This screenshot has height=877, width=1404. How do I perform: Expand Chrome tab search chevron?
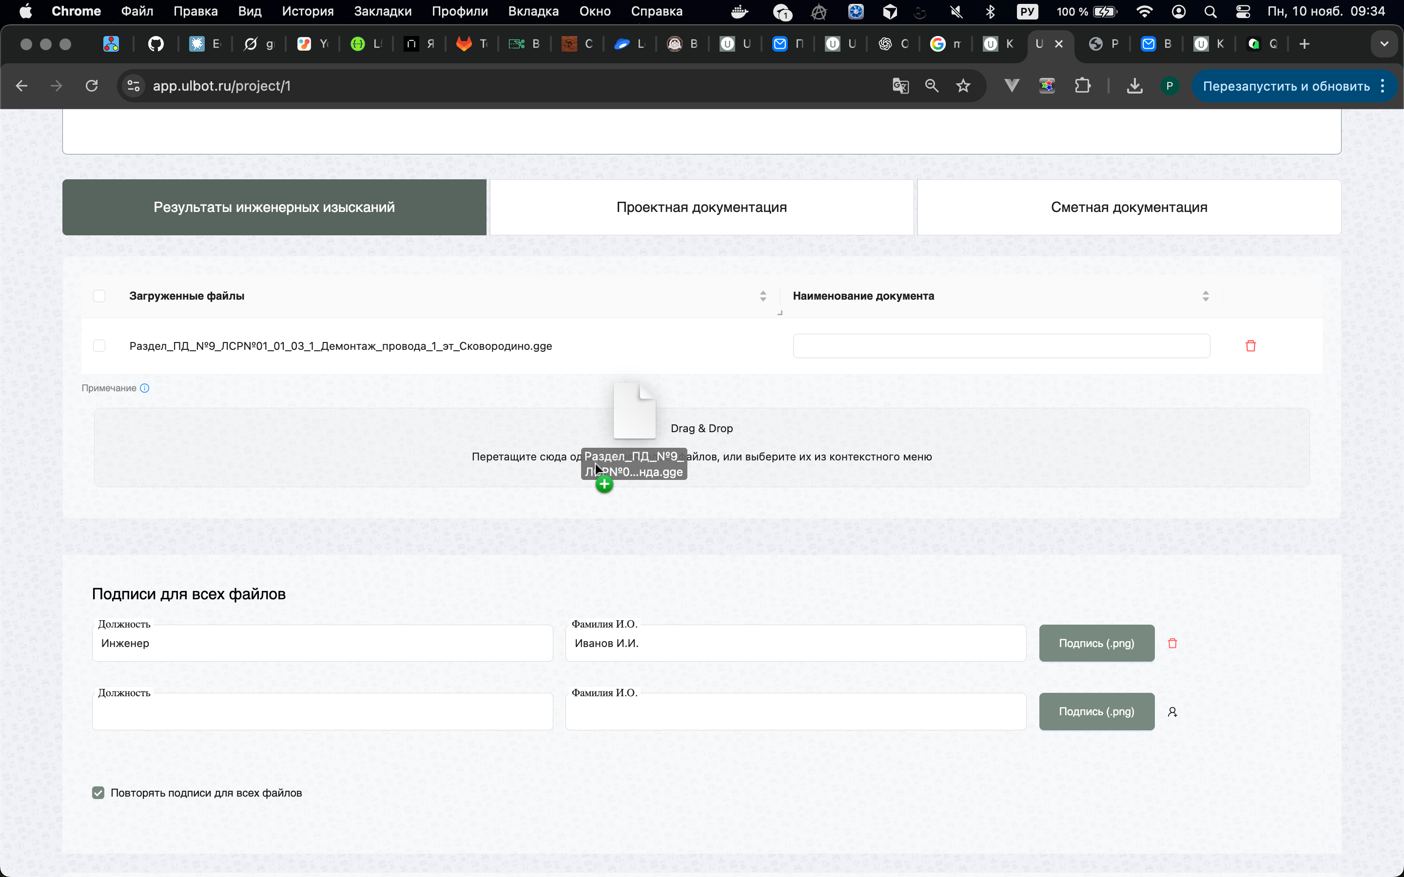point(1384,44)
